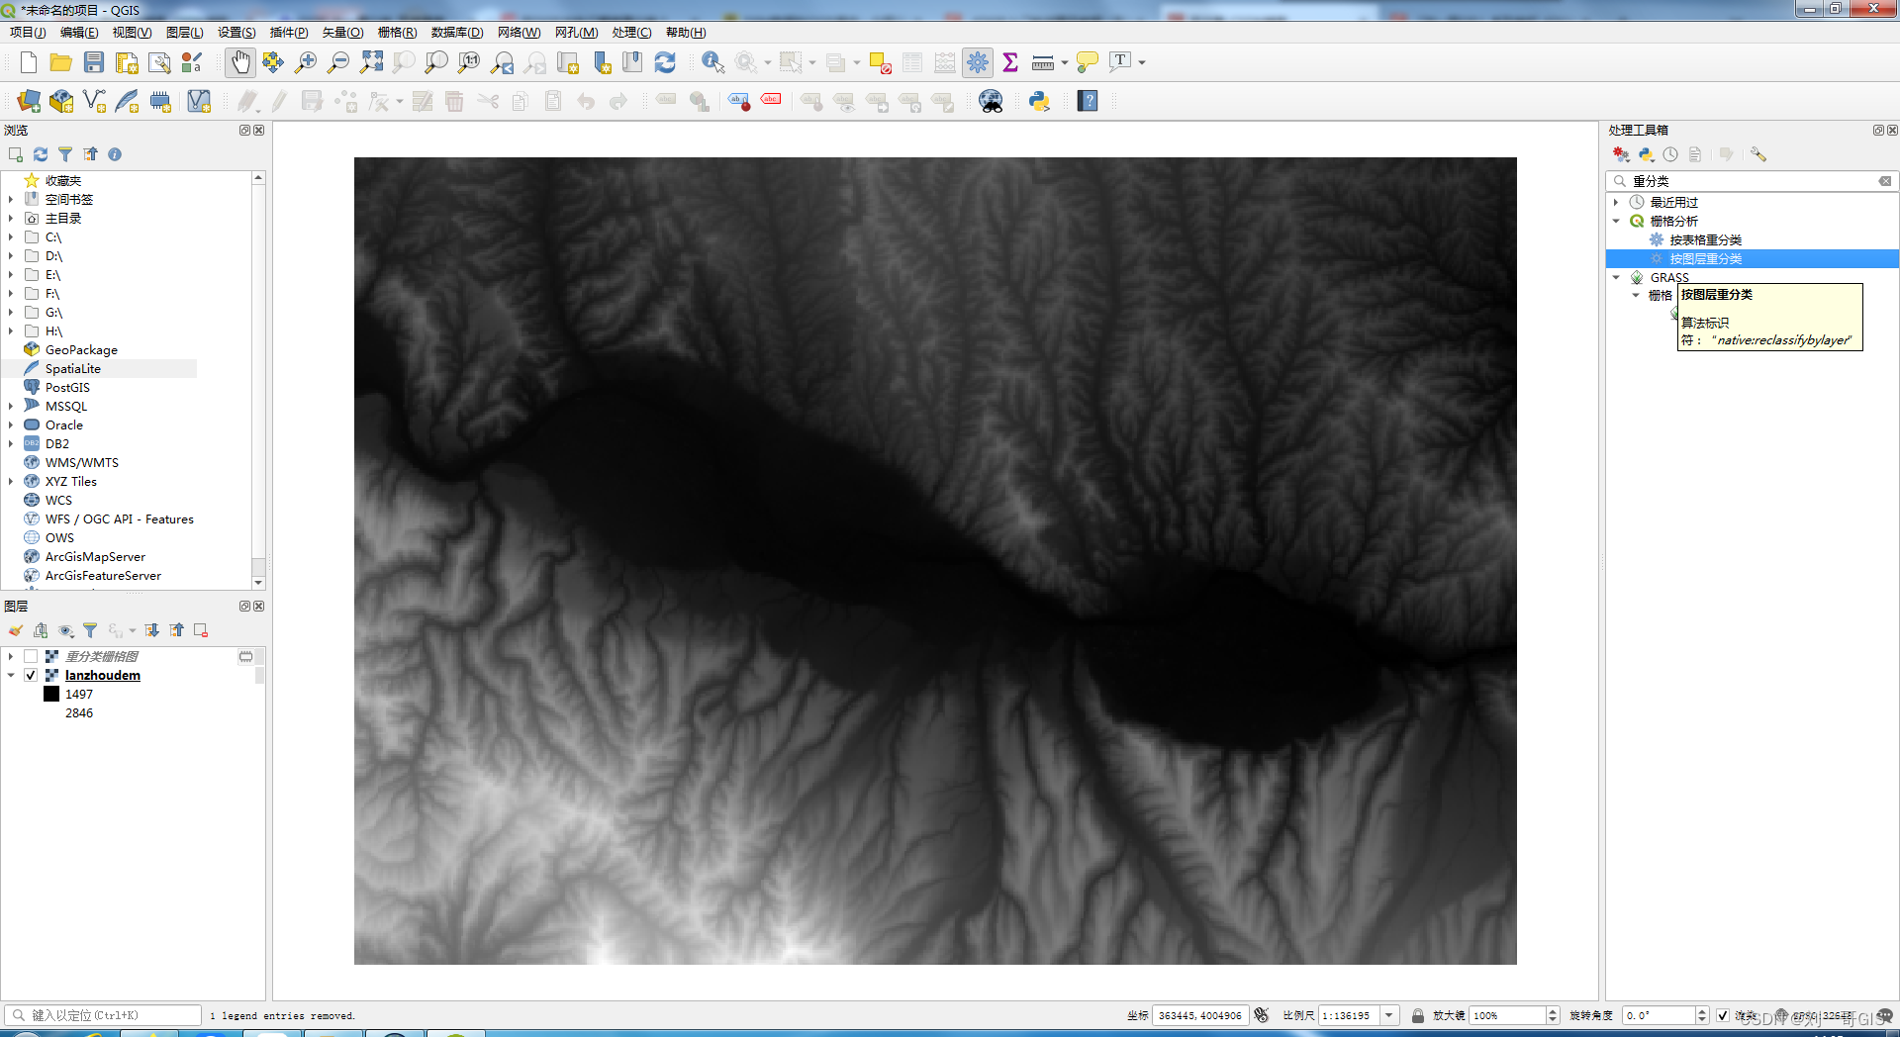
Task: Expand the 重分类栅格图 layer node
Action: pyautogui.click(x=11, y=656)
